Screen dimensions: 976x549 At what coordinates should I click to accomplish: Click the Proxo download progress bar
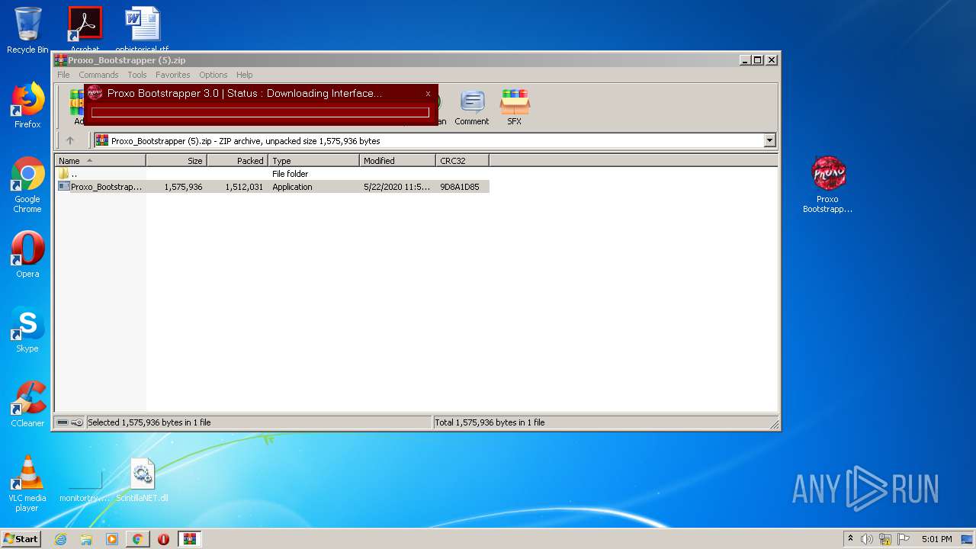point(260,113)
